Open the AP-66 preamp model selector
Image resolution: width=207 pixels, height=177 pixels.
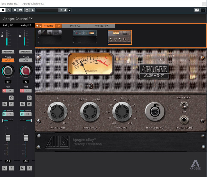tap(25, 60)
